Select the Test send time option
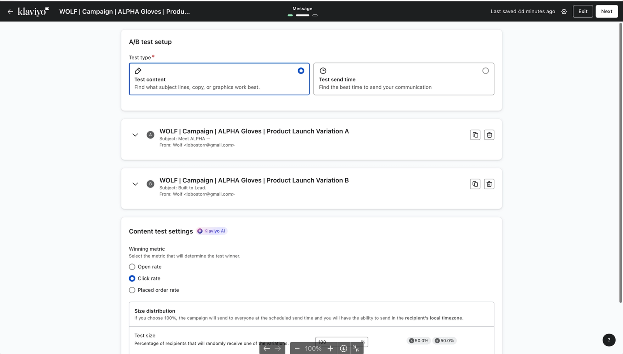The image size is (623, 354). click(x=404, y=79)
